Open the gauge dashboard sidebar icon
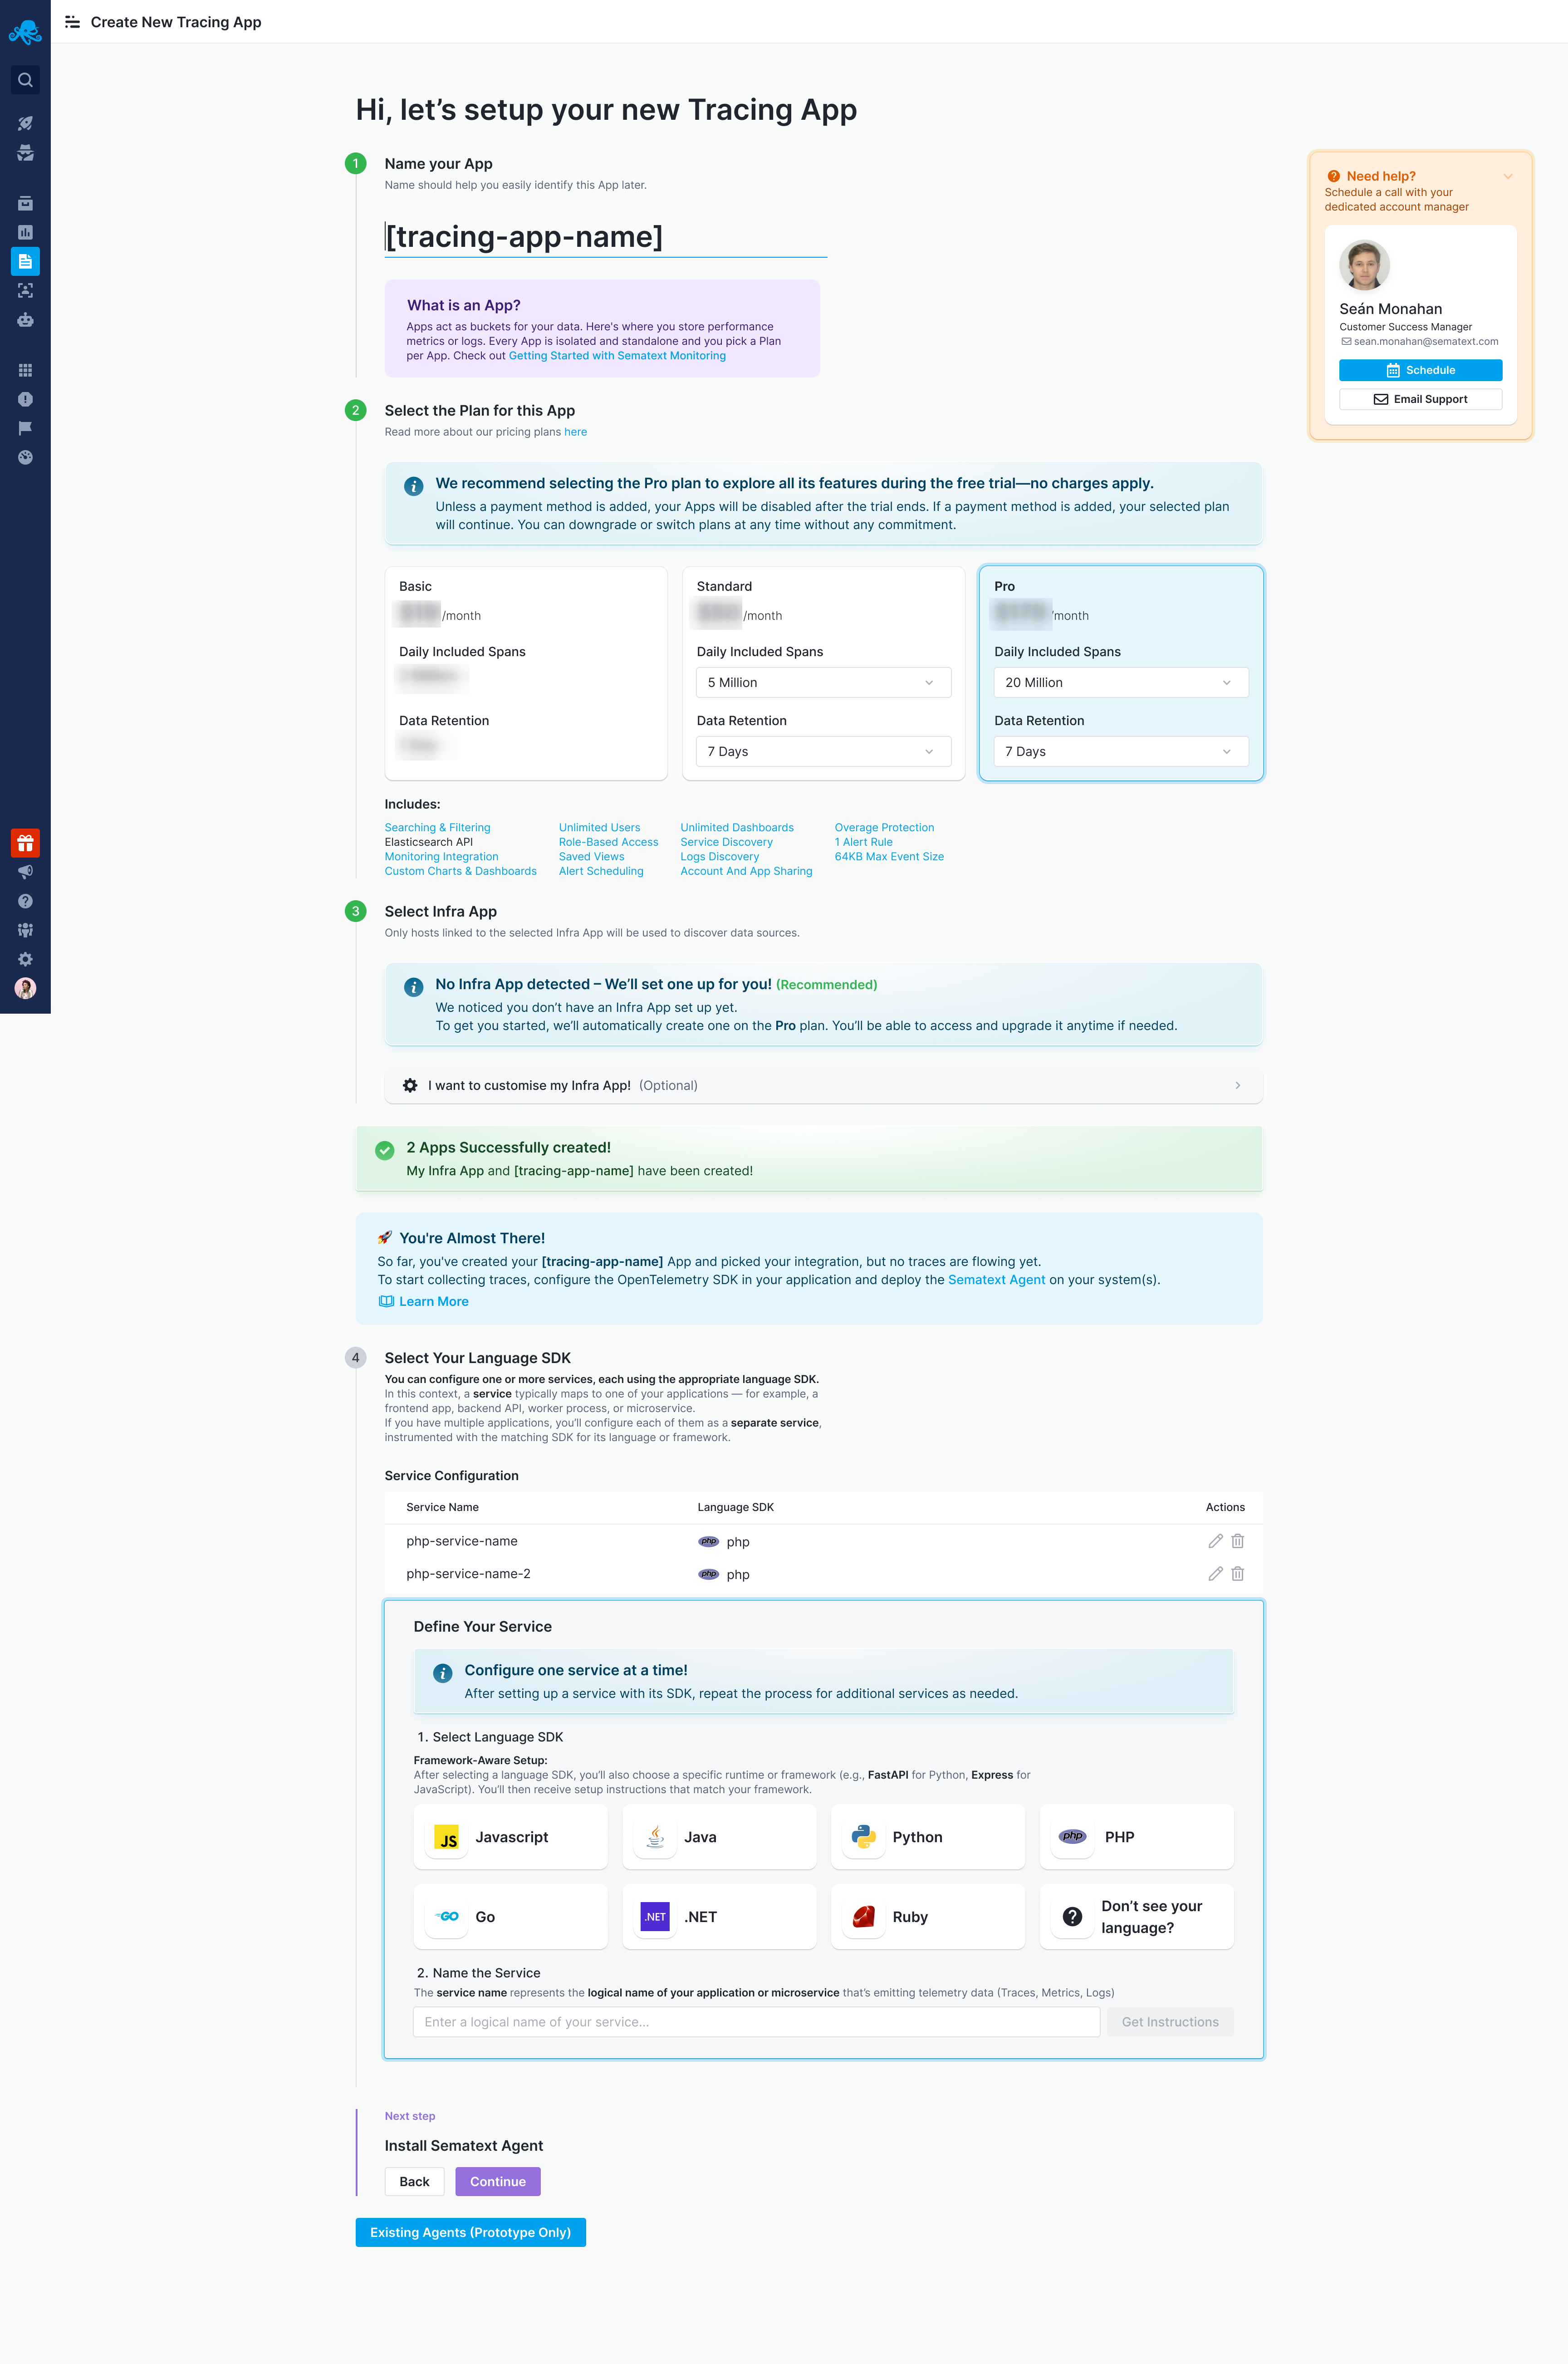Screen dimensions: 1568x2364 coord(25,457)
